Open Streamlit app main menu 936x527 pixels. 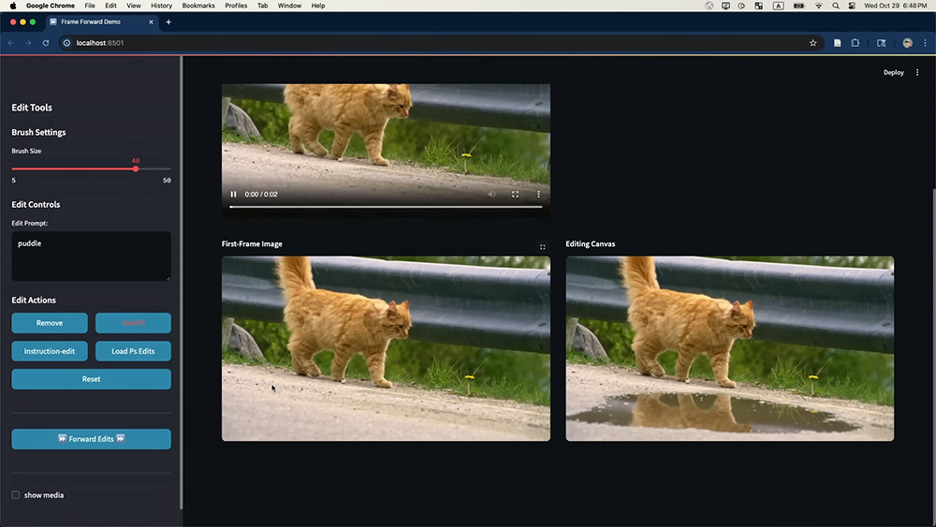pos(917,72)
